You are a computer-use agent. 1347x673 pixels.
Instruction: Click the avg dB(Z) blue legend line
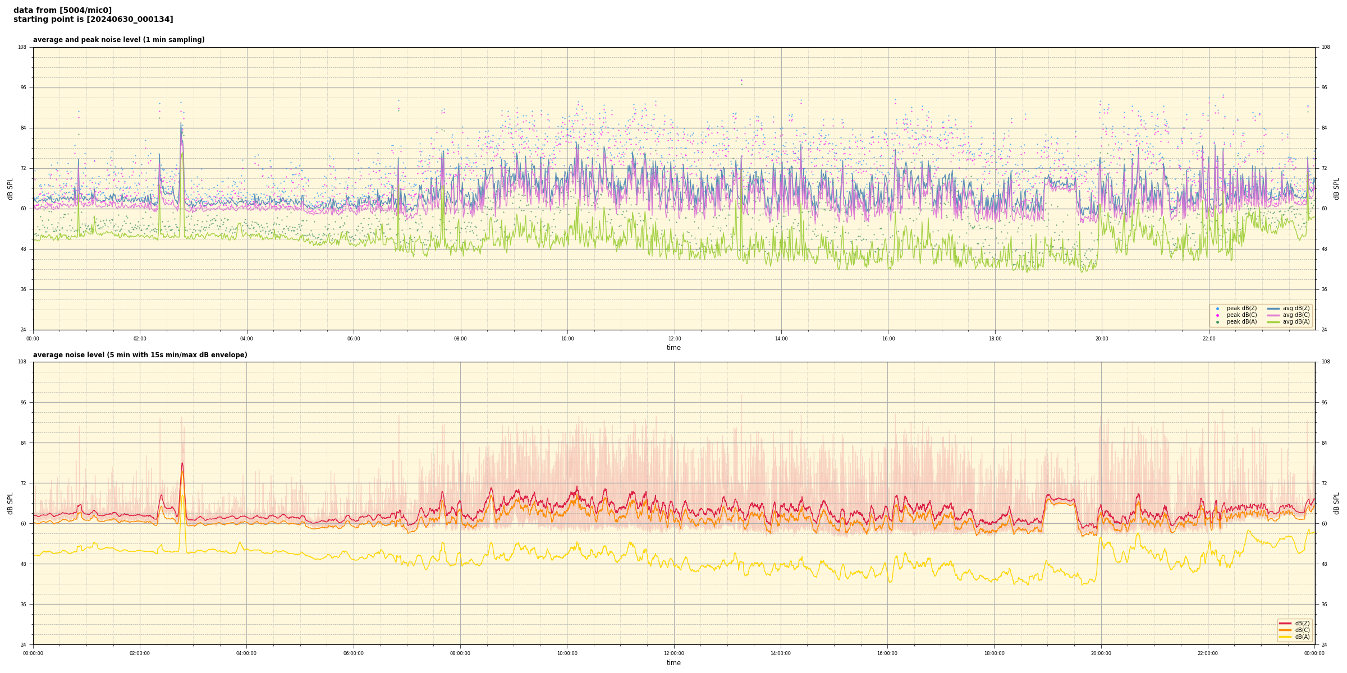click(x=1273, y=308)
